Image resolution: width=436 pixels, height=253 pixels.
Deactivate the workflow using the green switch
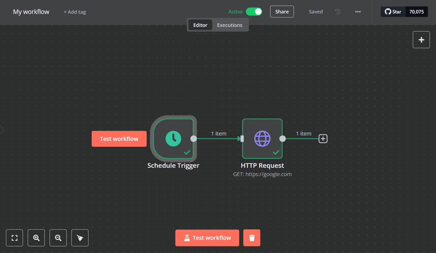(x=254, y=11)
